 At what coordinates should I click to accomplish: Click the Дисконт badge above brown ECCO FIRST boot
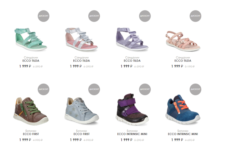coord(43,89)
